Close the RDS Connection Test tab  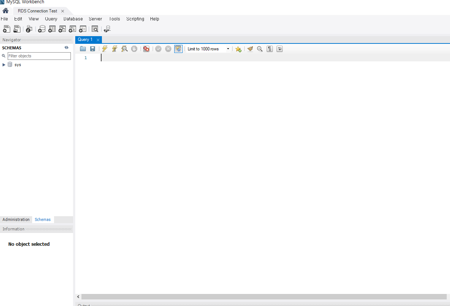pos(62,11)
